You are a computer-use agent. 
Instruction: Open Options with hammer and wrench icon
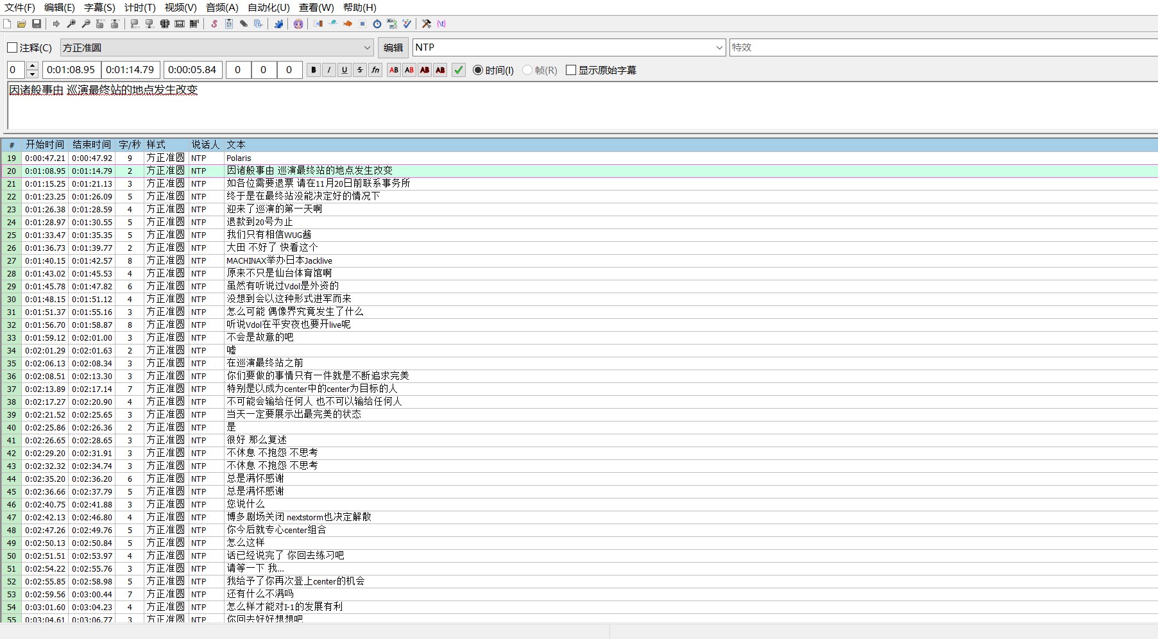click(427, 24)
